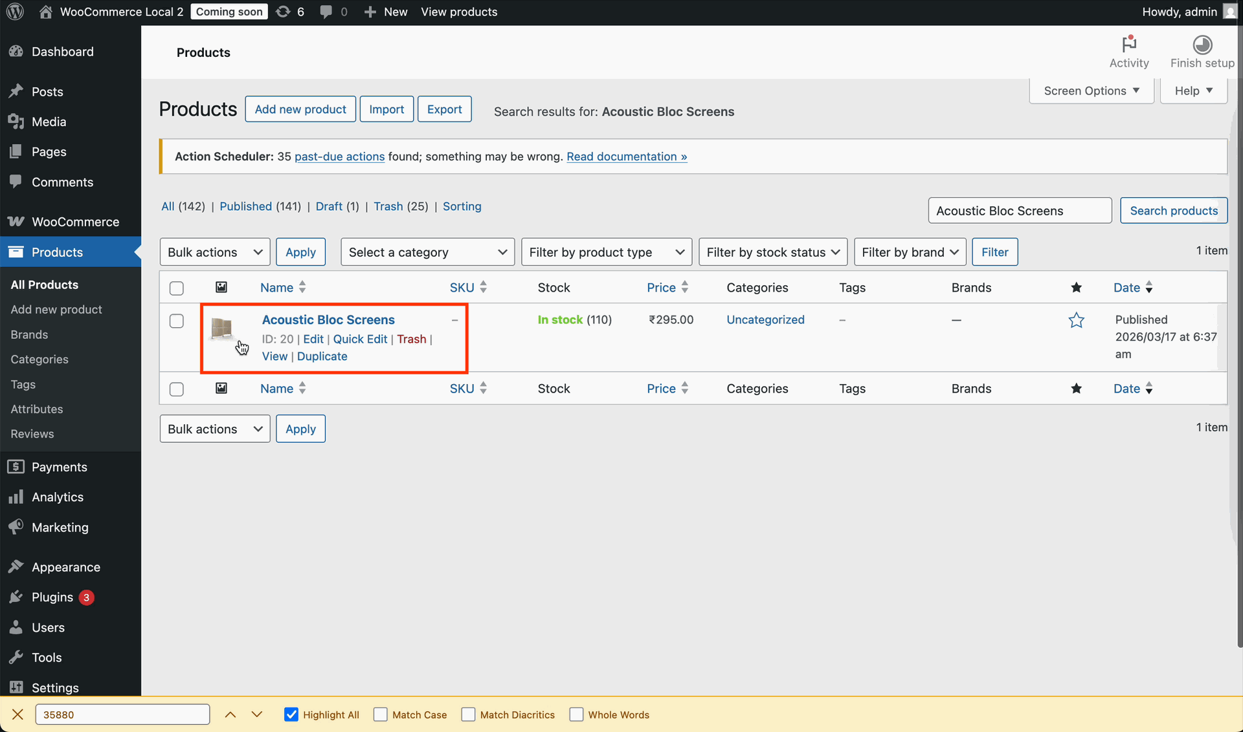The image size is (1243, 732).
Task: Open the past-due actions link
Action: pos(339,156)
